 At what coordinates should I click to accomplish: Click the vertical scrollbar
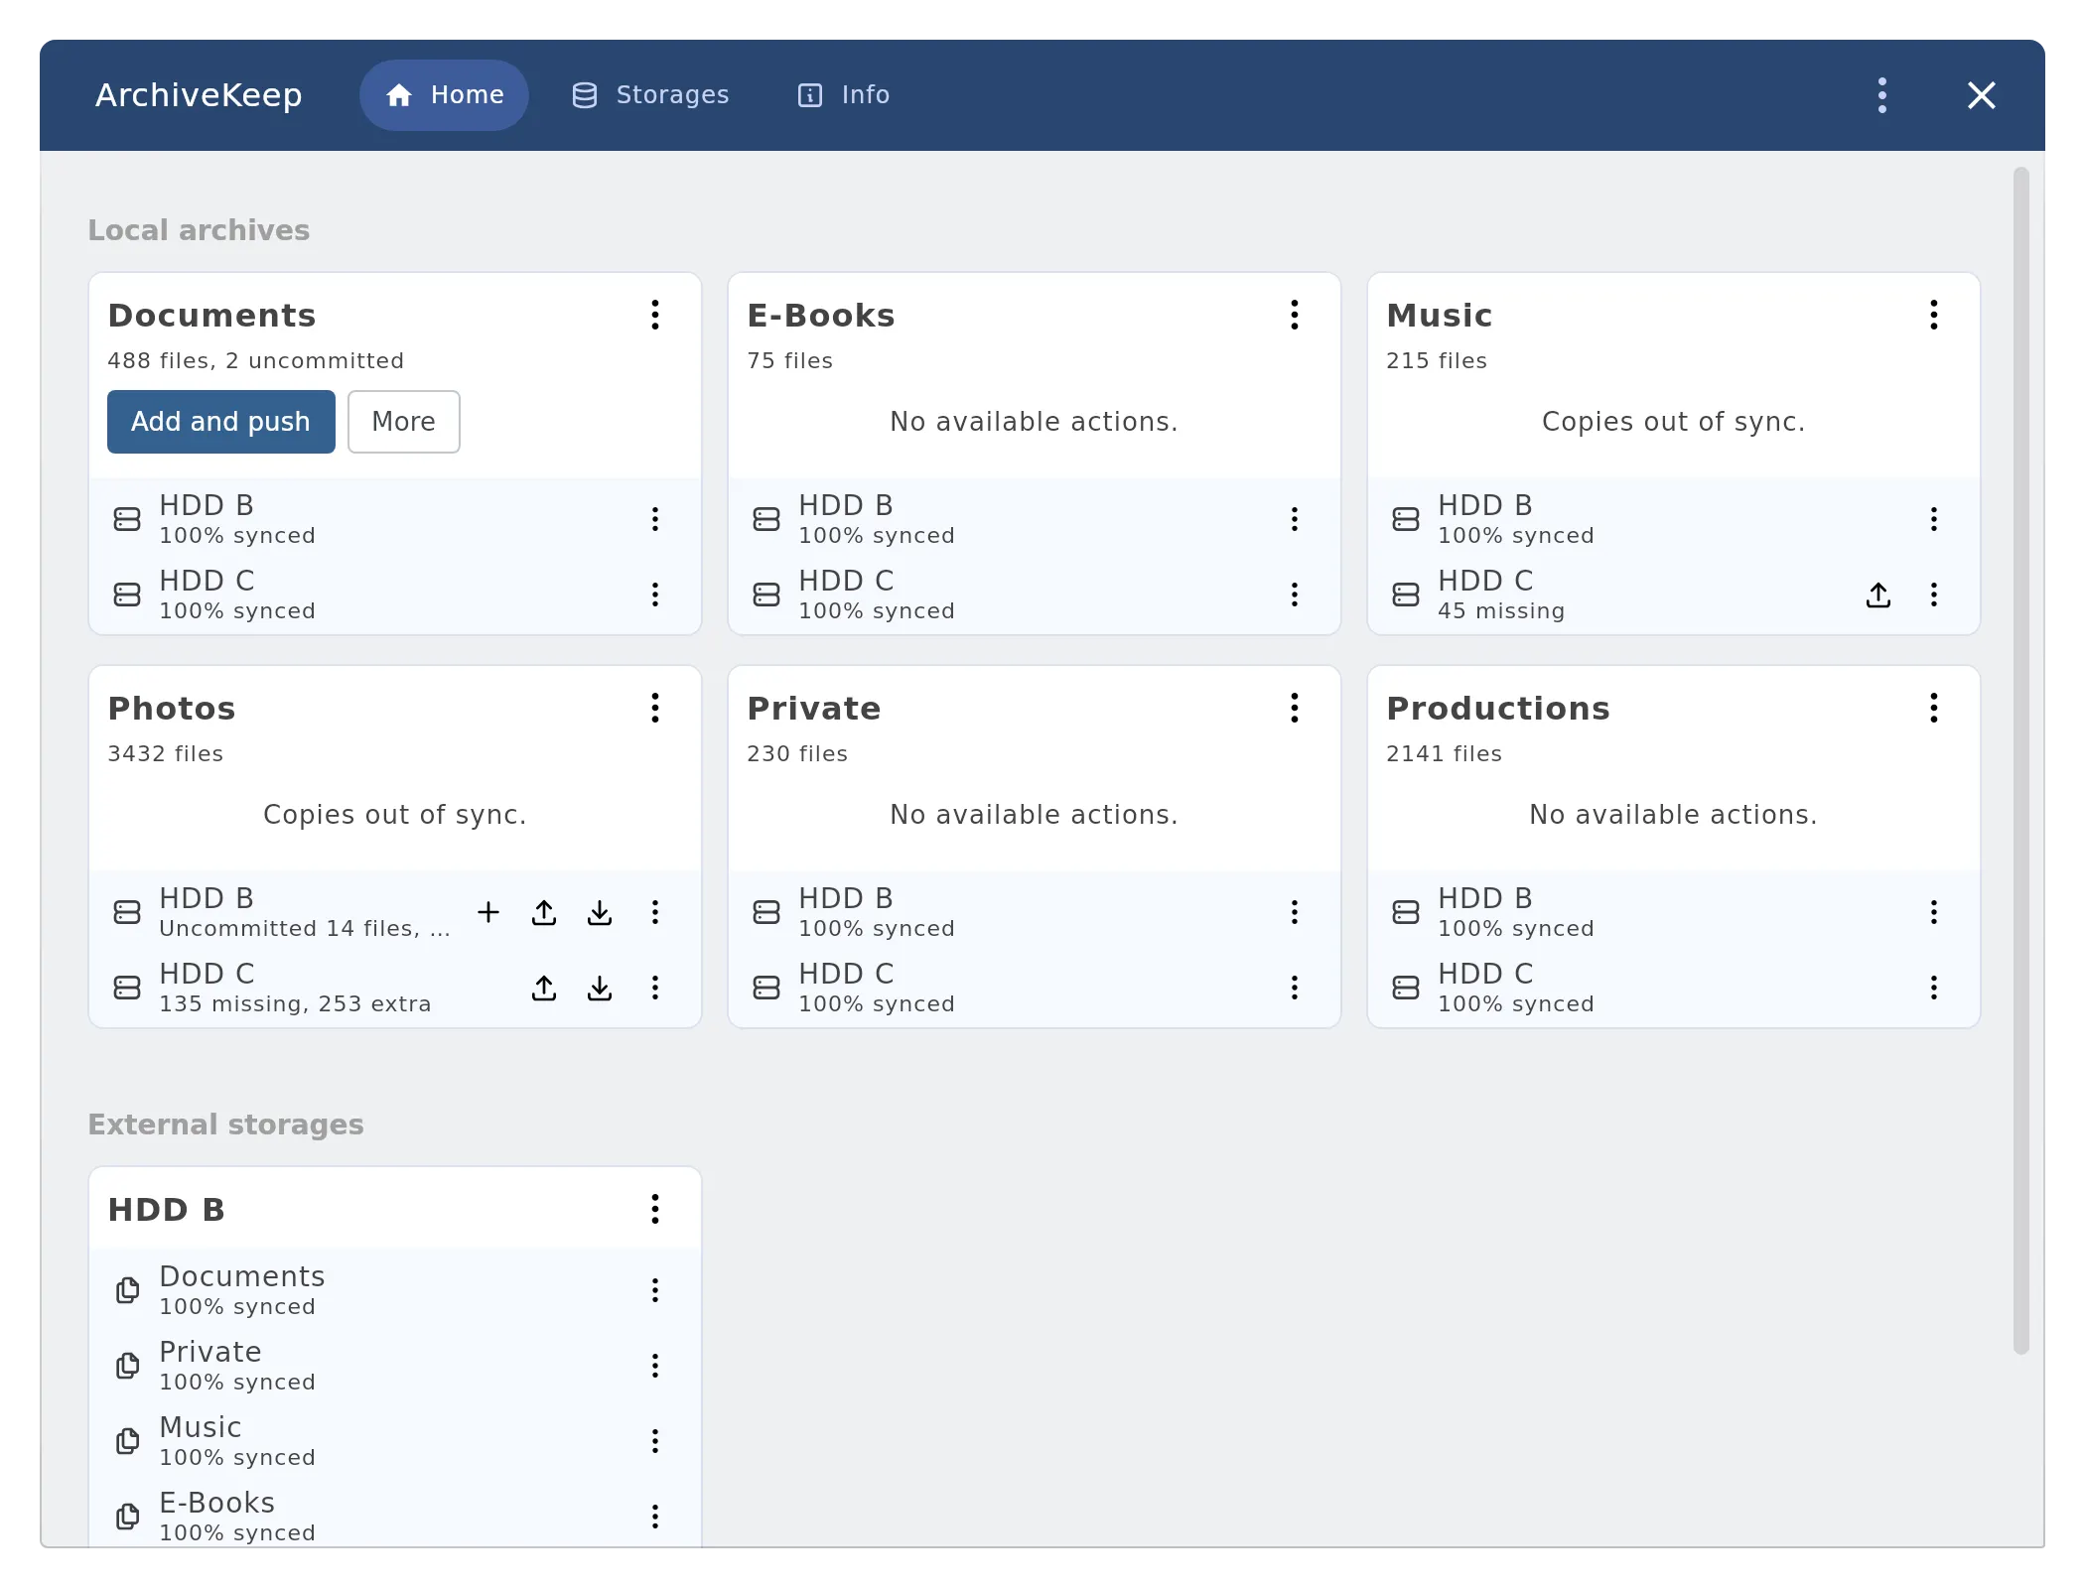click(2020, 760)
